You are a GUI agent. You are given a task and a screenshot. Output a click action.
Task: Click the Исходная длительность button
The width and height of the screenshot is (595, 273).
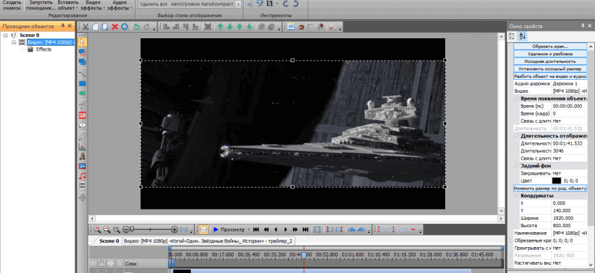click(550, 61)
